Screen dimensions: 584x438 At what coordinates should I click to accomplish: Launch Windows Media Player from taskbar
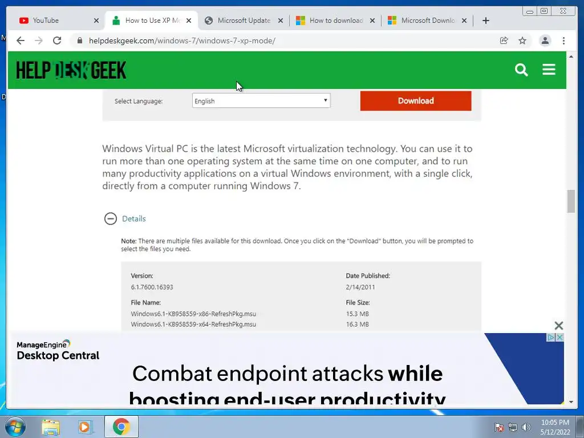click(x=85, y=427)
